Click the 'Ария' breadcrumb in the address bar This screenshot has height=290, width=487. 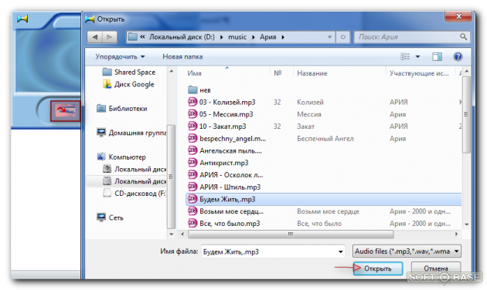coord(268,37)
